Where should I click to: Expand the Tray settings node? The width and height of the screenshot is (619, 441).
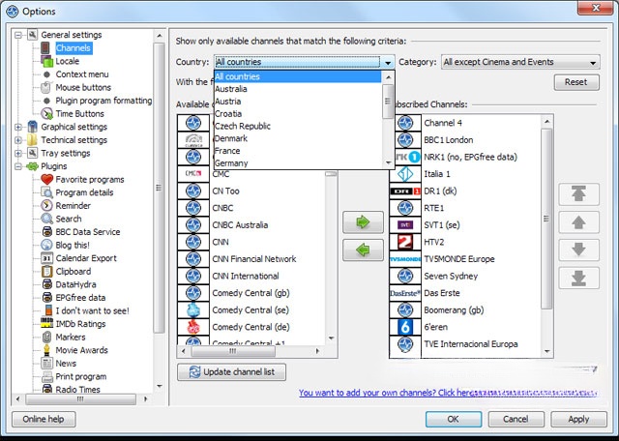(18, 153)
